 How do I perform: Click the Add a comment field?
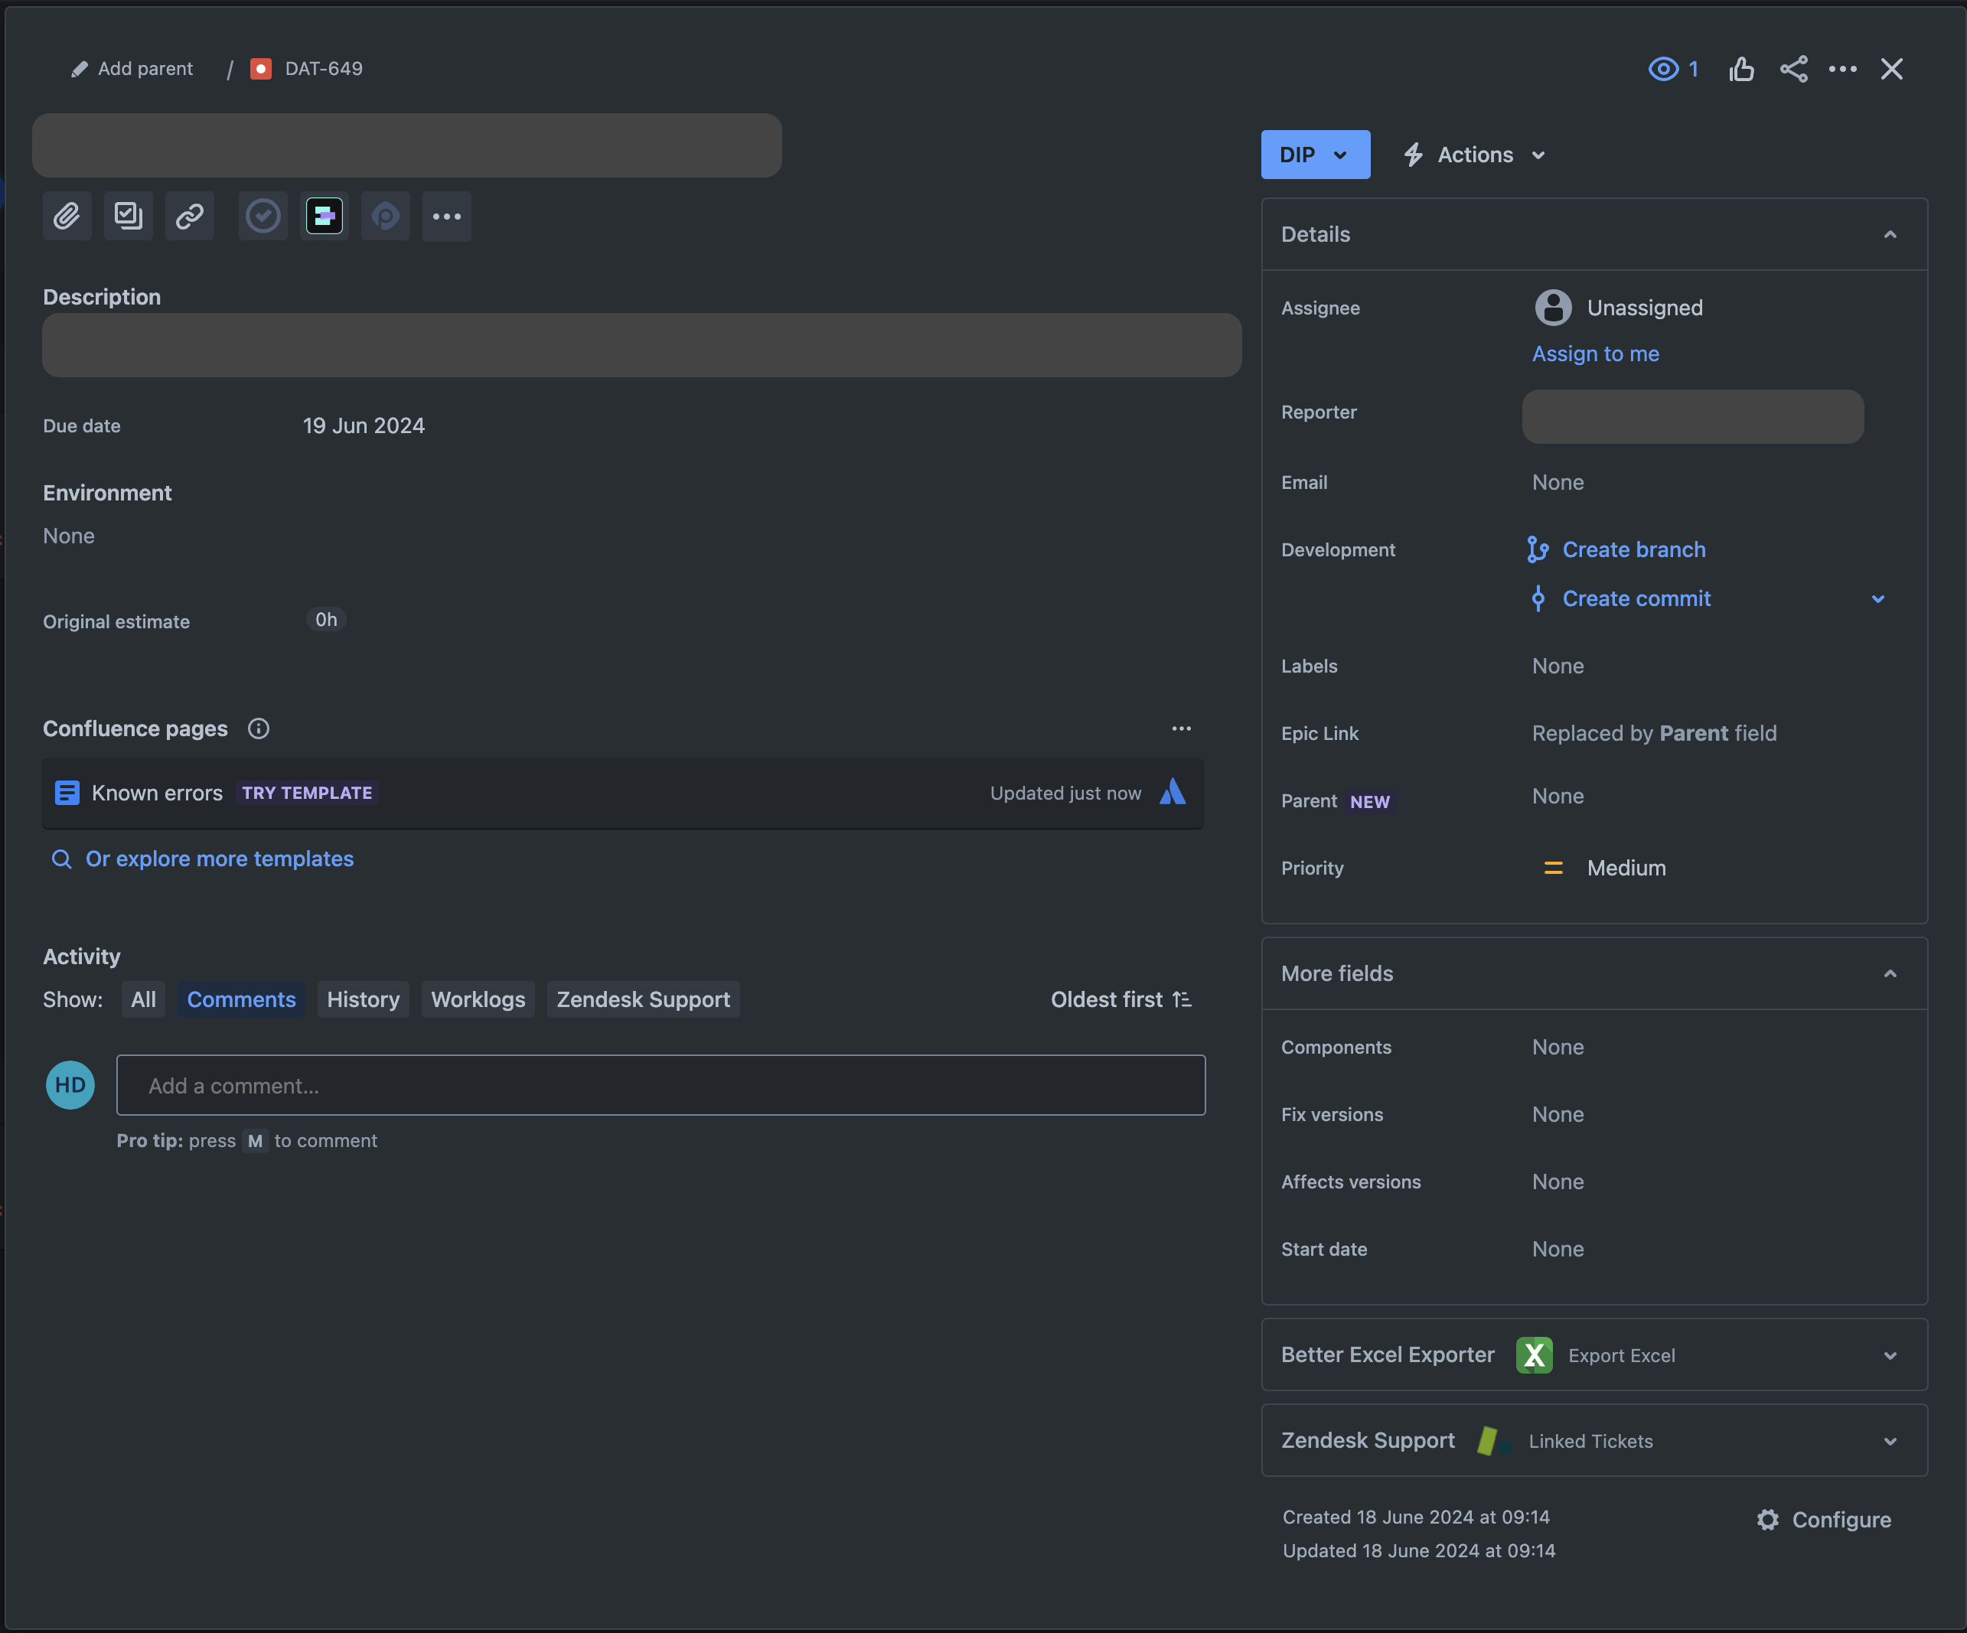[x=661, y=1085]
